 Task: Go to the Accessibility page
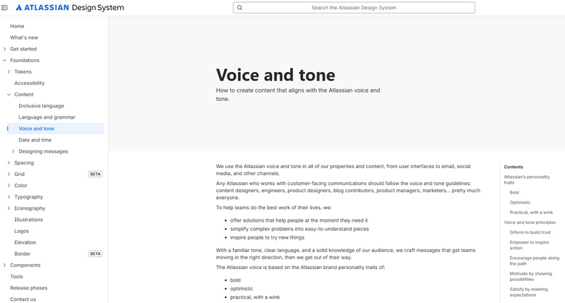(x=30, y=83)
